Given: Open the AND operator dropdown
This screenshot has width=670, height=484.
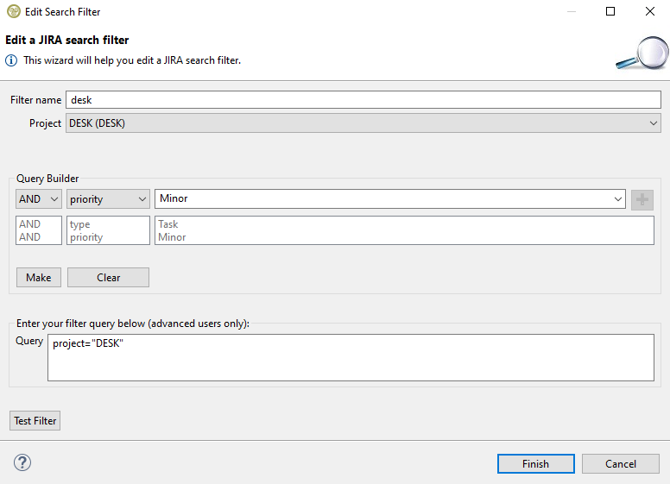Looking at the screenshot, I should (39, 199).
